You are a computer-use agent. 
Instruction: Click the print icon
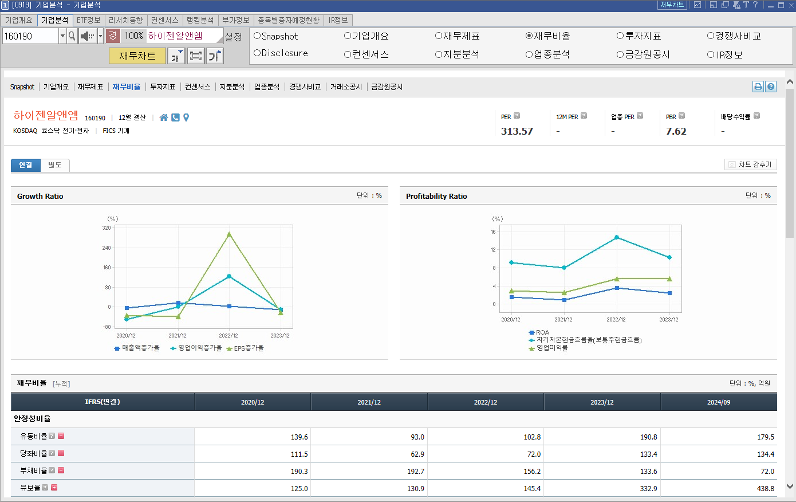pos(758,87)
